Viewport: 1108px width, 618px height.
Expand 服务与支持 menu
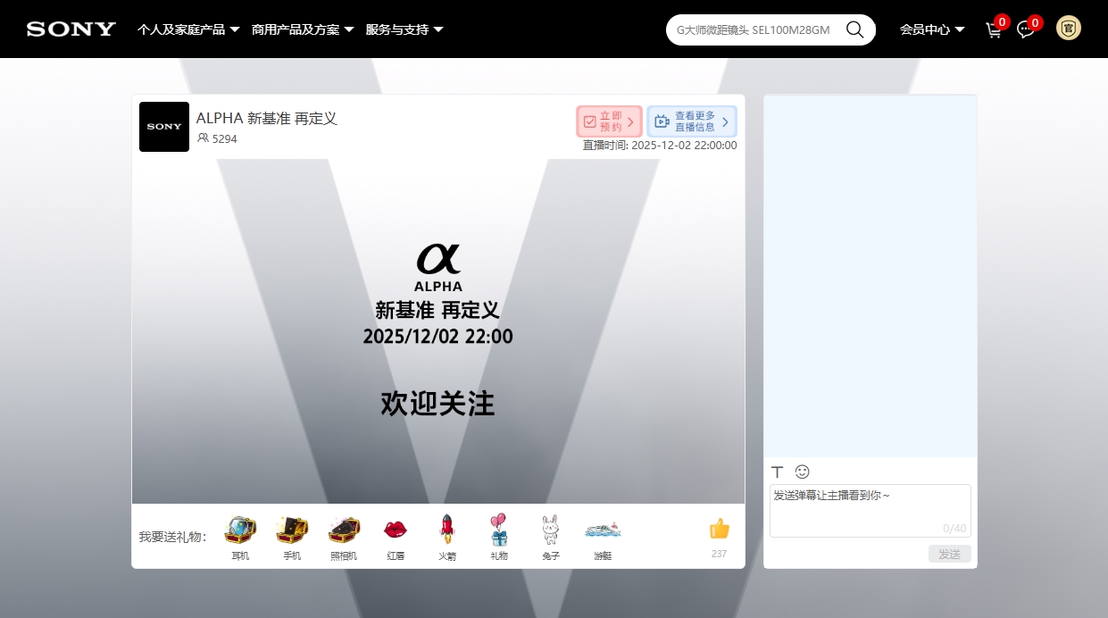point(404,29)
